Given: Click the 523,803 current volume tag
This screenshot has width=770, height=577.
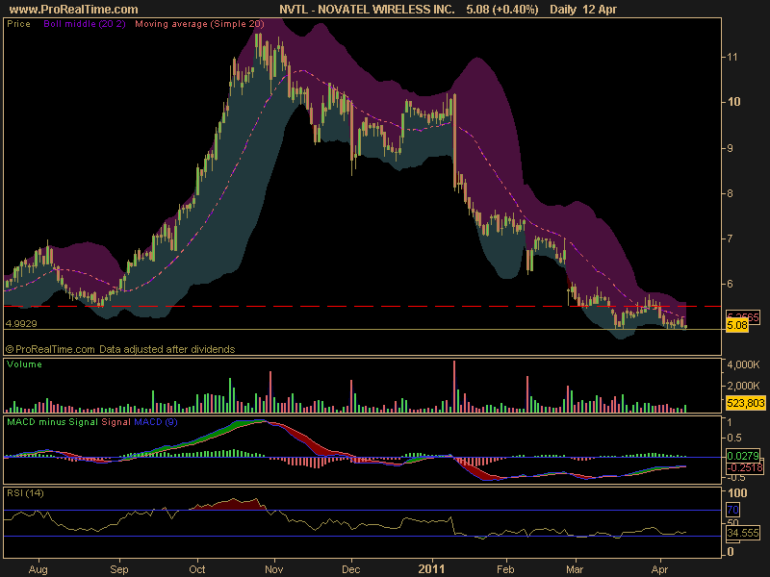Looking at the screenshot, I should click(x=745, y=403).
